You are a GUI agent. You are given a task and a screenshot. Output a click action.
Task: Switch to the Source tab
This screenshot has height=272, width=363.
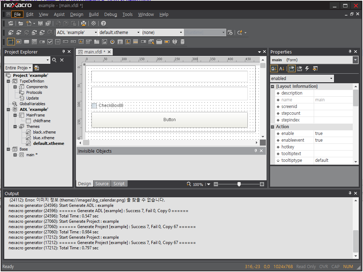(102, 184)
